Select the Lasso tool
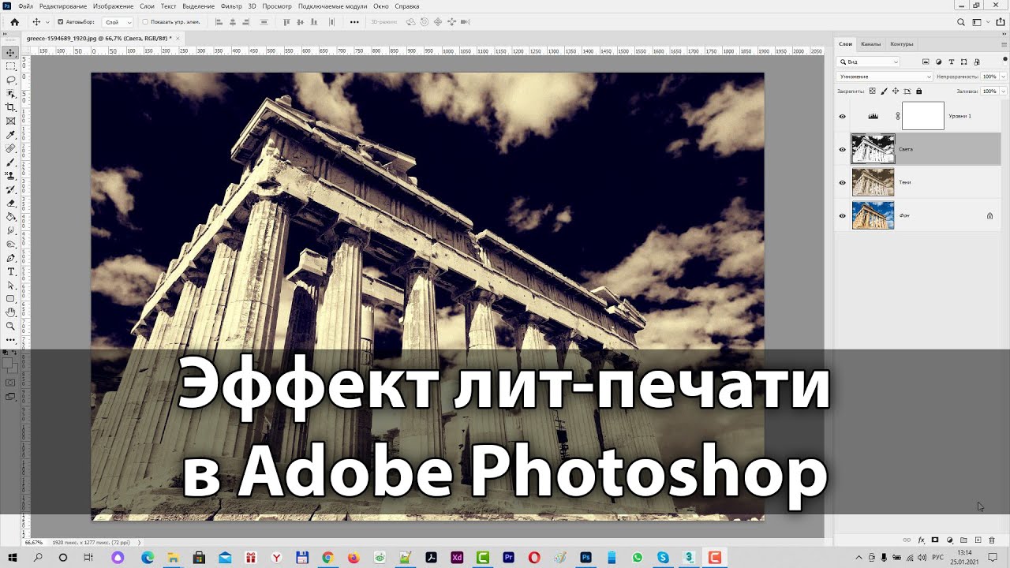The height and width of the screenshot is (568, 1010). [x=10, y=80]
